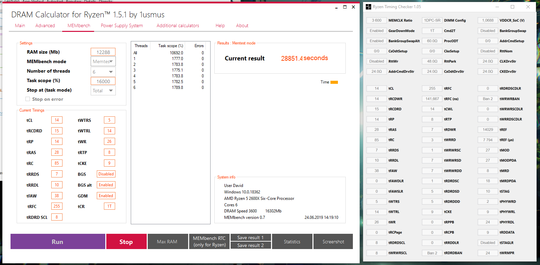Screen dimensions: 540x265
Task: Click the red Stop button
Action: [126, 242]
